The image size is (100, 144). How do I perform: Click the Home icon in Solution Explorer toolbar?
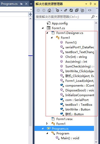coord(49,10)
